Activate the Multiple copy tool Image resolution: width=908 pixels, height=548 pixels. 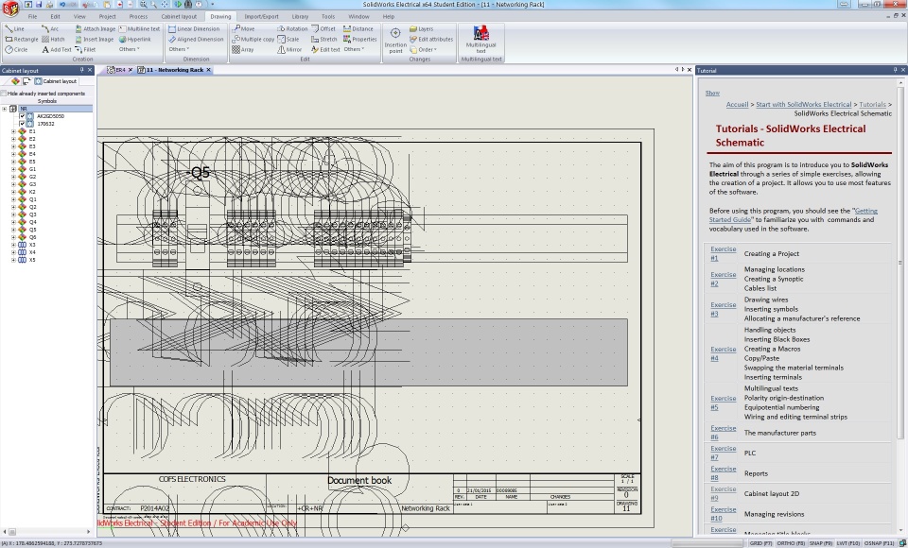coord(253,40)
